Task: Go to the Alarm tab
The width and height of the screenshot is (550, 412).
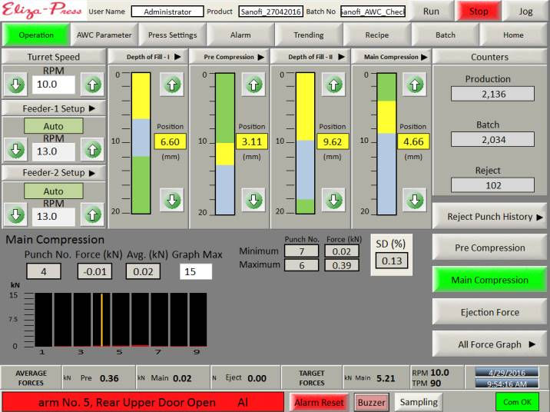Action: coord(240,35)
